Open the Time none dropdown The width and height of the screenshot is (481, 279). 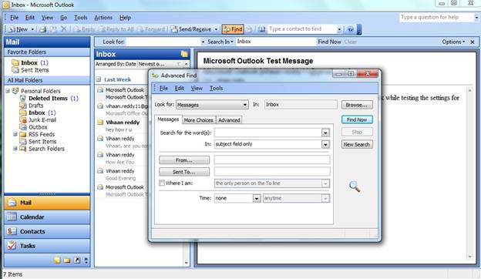(257, 198)
